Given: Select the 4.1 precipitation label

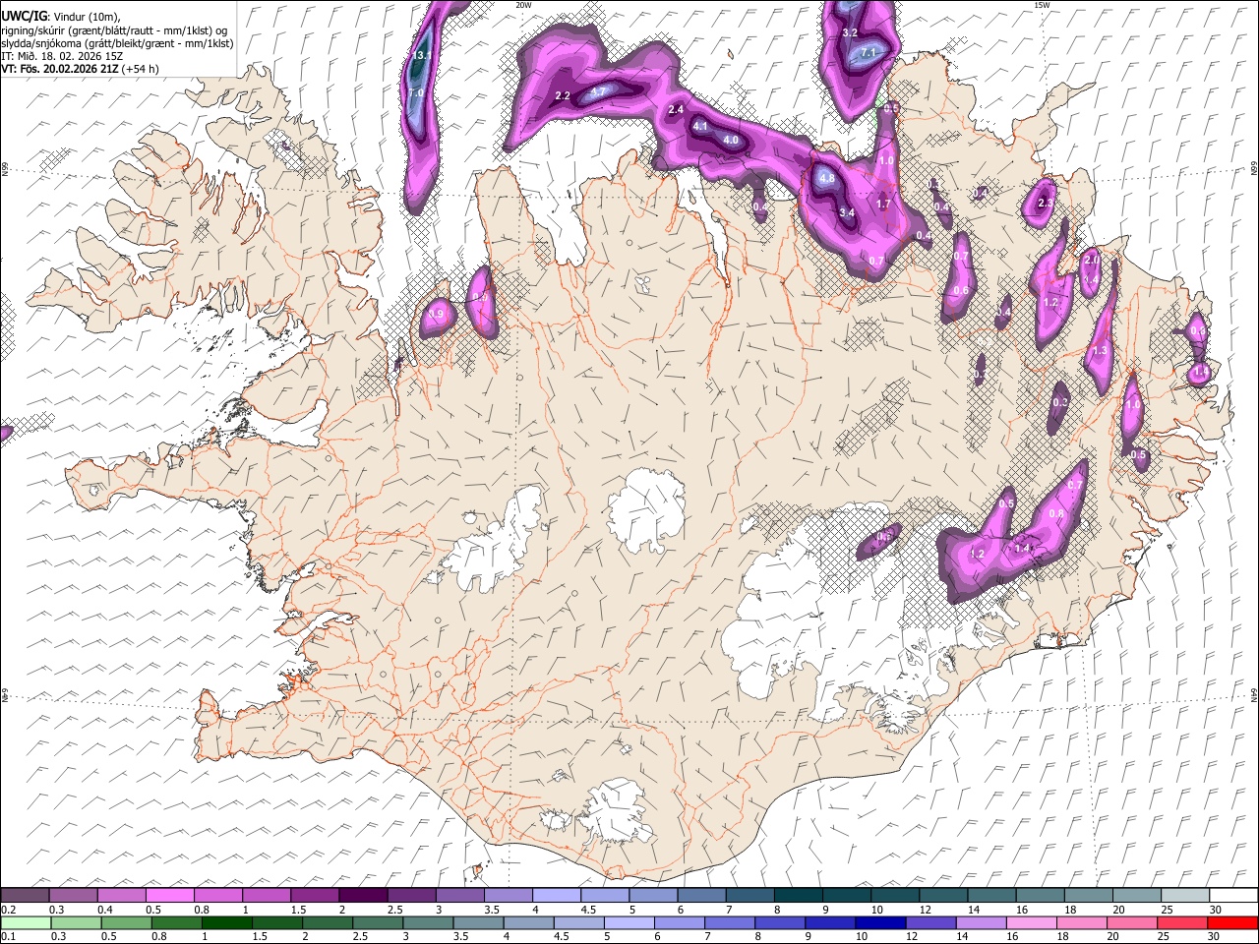Looking at the screenshot, I should pyautogui.click(x=700, y=127).
